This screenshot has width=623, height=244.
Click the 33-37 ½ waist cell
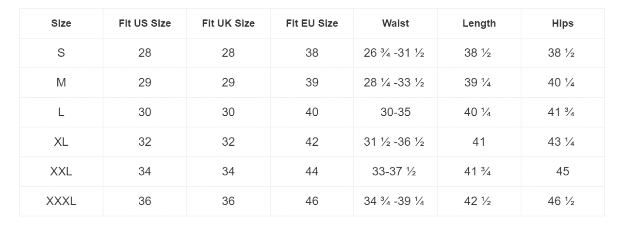pyautogui.click(x=395, y=171)
